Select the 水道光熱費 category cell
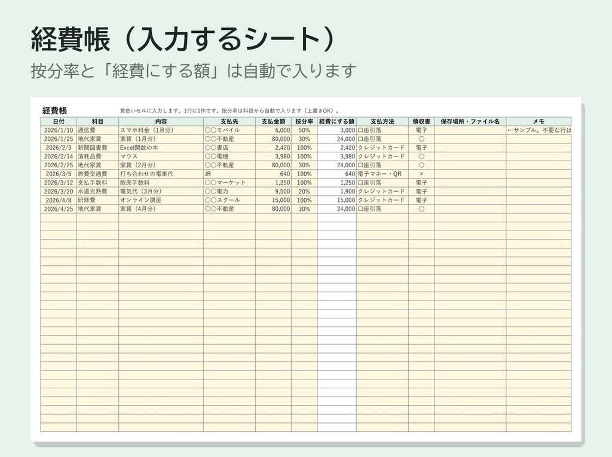 pos(97,191)
